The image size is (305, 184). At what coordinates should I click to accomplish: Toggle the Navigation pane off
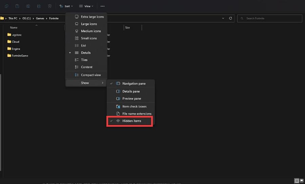click(x=134, y=84)
